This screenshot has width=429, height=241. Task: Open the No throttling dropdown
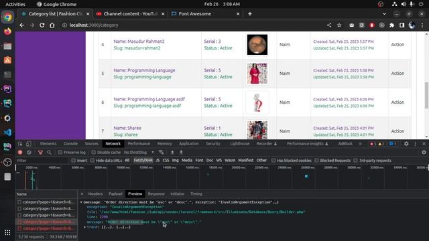[139, 153]
